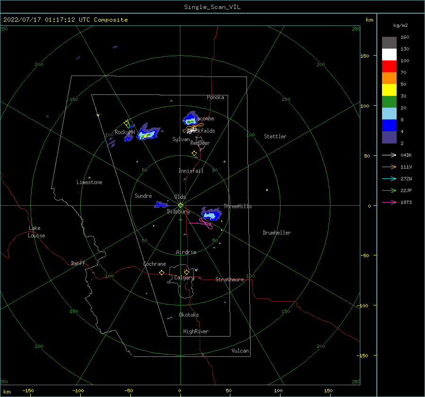Pick the cyan 27ZW arrow in the legend

click(x=389, y=178)
